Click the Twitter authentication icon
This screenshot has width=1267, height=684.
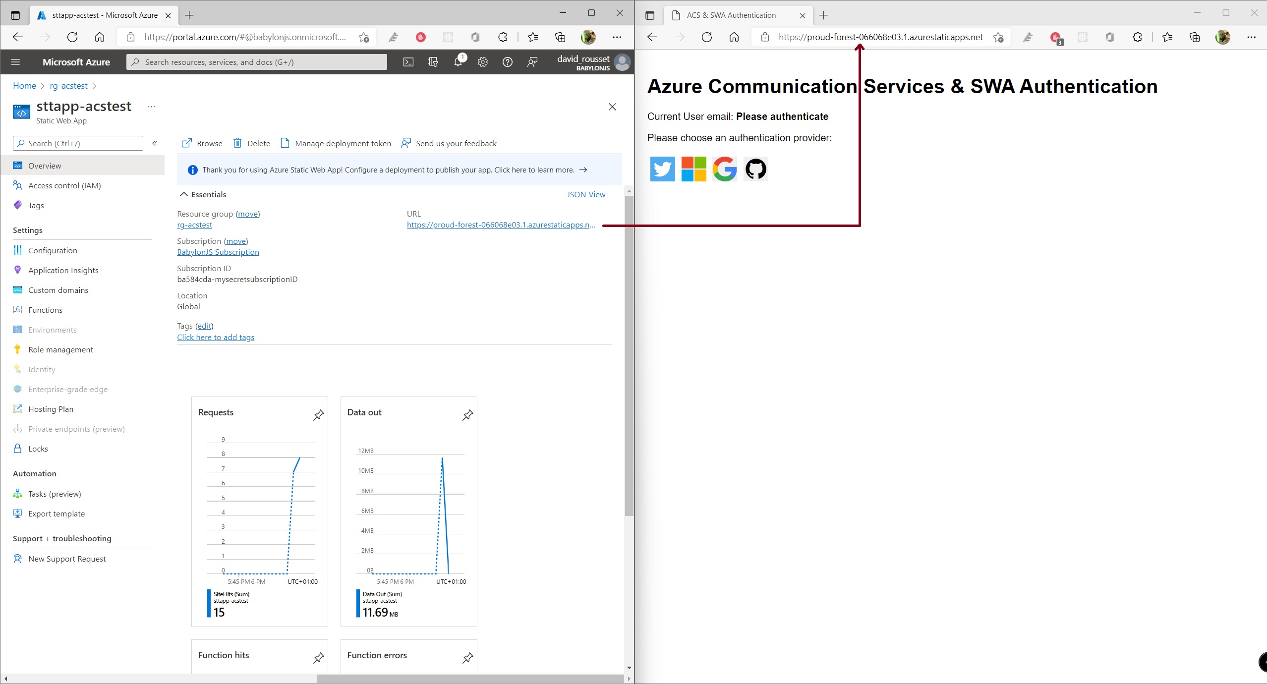click(x=662, y=169)
